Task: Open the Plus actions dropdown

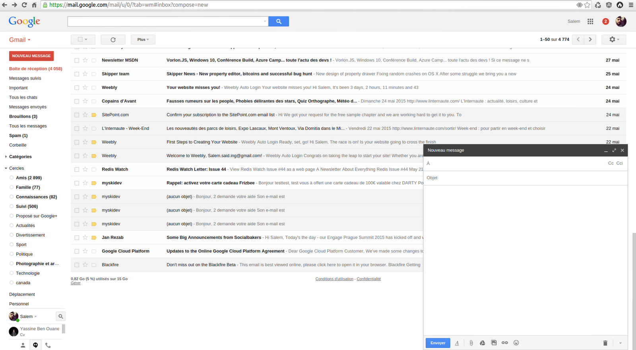Action: 143,39
